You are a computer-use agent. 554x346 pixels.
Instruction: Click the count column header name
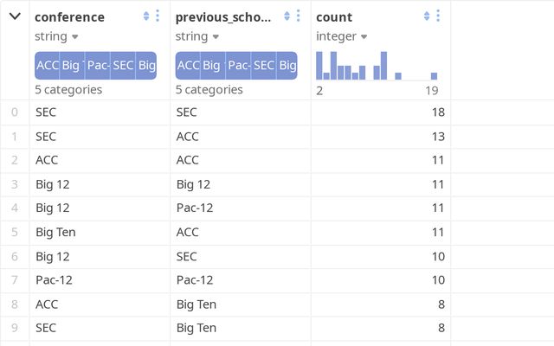[334, 16]
